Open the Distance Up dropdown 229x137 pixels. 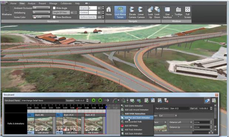[181, 127]
